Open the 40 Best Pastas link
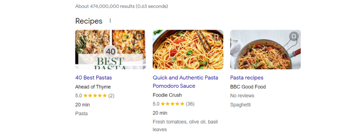The width and height of the screenshot is (362, 137). click(x=93, y=78)
